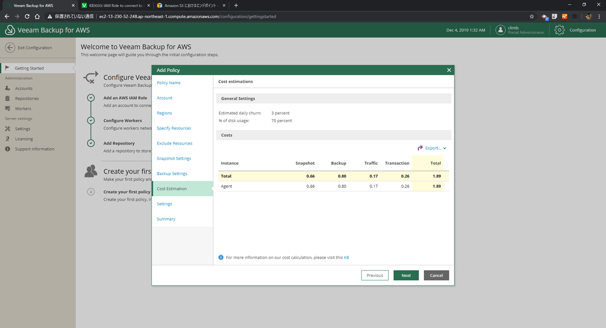Open Accounts via its person icon
This screenshot has height=328, width=606.
coord(7,88)
